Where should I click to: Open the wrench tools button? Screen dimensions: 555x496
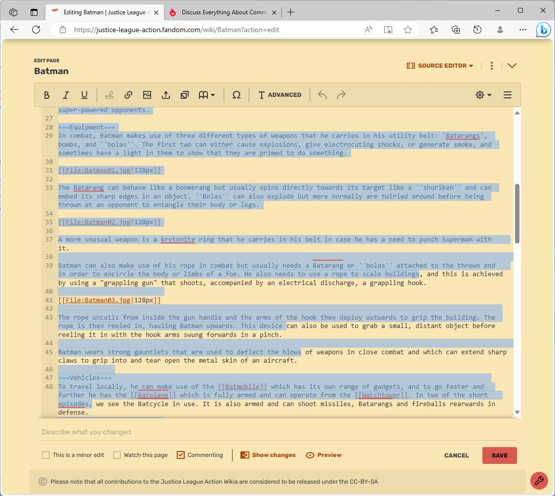coord(539,481)
